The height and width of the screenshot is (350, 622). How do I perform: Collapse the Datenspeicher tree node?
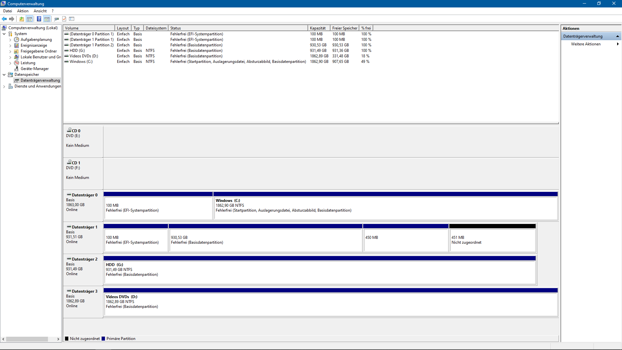click(x=4, y=75)
